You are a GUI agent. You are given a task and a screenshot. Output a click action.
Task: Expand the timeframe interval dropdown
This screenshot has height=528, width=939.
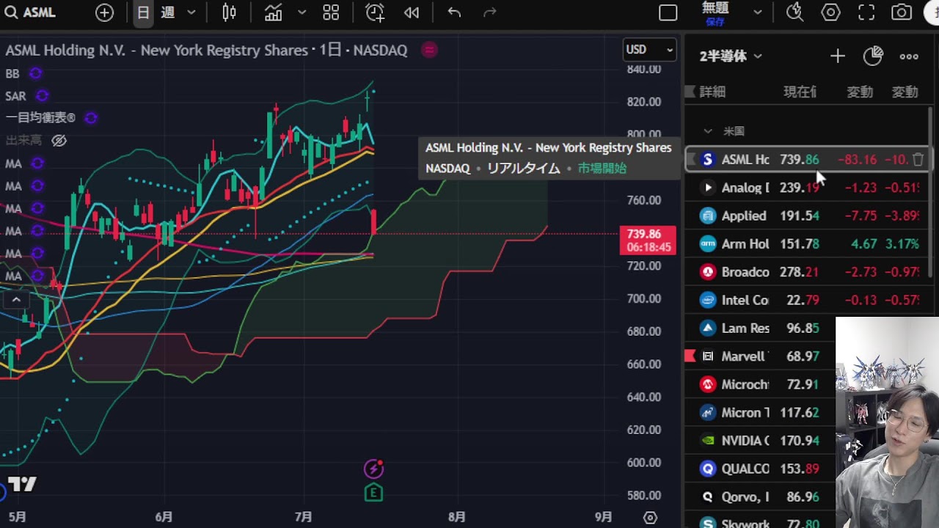pos(191,12)
